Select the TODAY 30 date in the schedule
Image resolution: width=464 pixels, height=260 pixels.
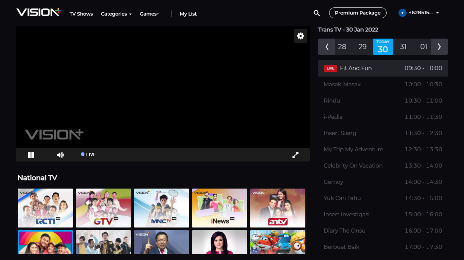383,47
